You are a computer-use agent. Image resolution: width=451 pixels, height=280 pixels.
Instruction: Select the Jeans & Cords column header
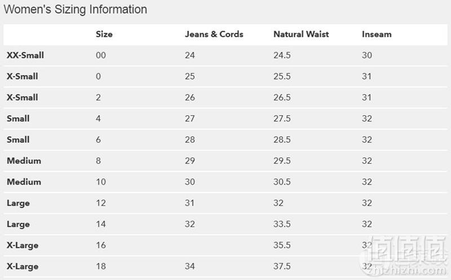point(214,34)
